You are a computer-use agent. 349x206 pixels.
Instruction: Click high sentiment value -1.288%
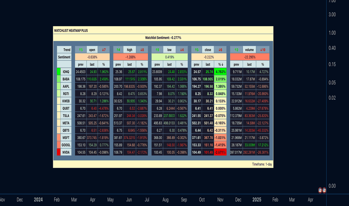click(x=131, y=57)
